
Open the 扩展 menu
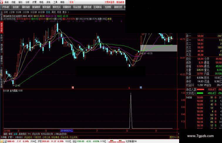(x=34, y=2)
